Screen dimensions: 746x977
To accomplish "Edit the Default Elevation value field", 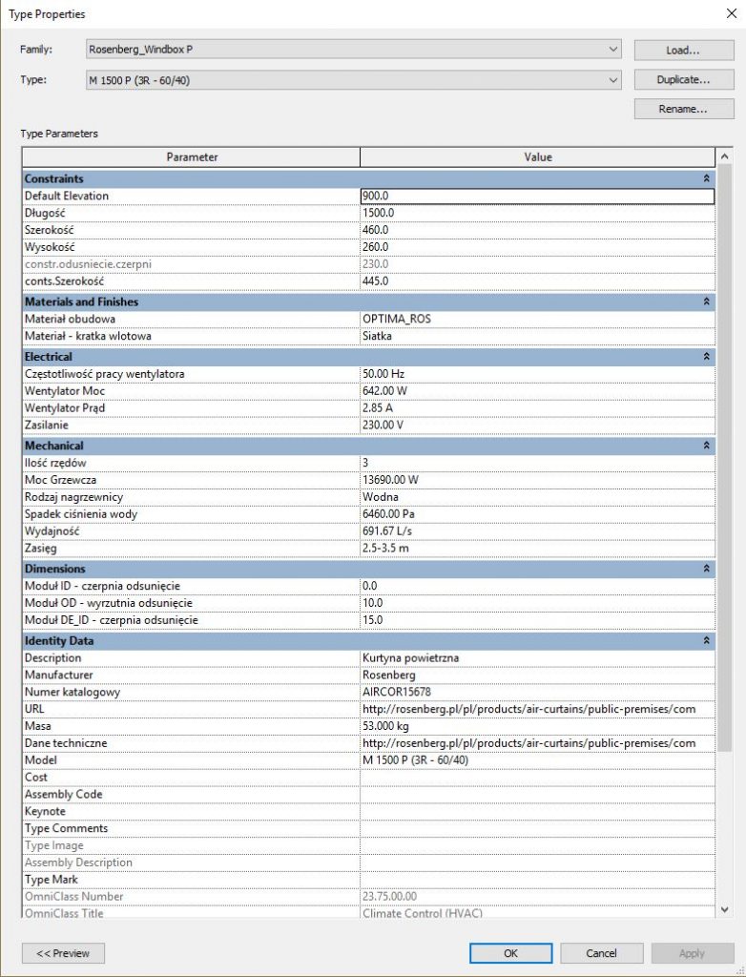I will (x=536, y=197).
